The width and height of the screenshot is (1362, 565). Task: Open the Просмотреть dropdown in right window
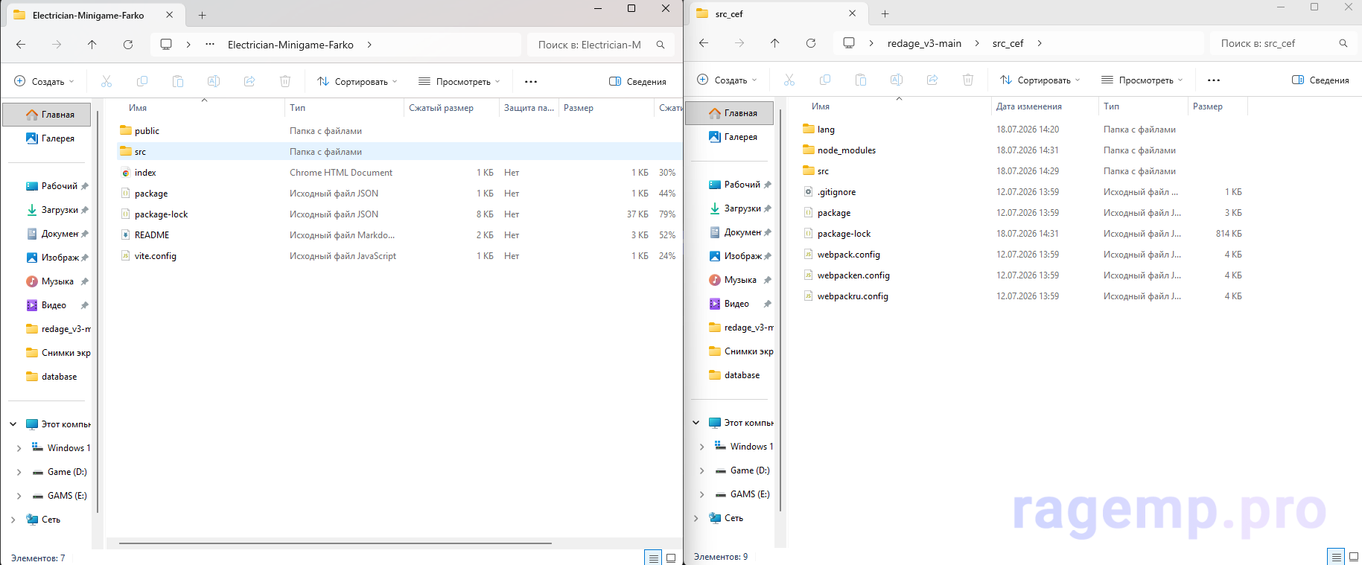click(1142, 80)
